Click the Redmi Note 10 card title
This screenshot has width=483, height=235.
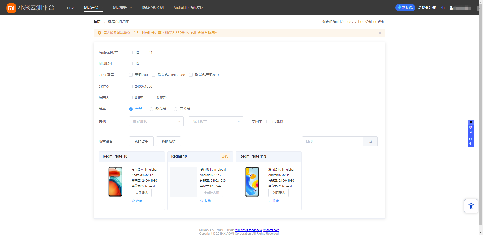115,156
